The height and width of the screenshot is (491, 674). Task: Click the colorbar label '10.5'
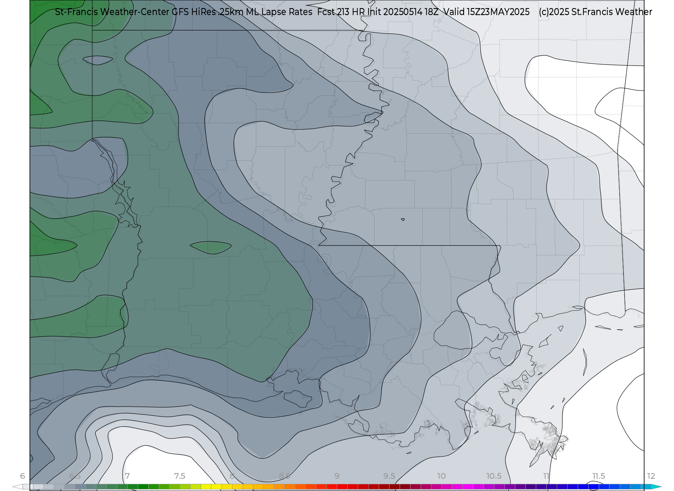point(494,476)
